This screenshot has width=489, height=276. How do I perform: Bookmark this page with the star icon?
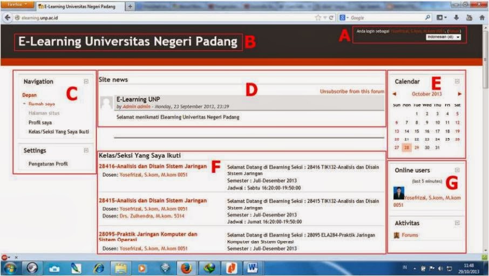tap(318, 18)
